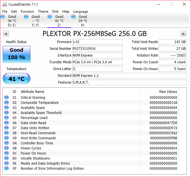Click Power On Hours value 5 hours
Image resolution: width=191 pixels, height=177 pixels.
[173, 69]
